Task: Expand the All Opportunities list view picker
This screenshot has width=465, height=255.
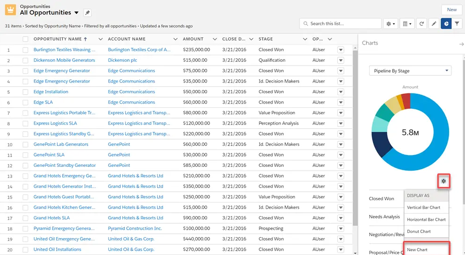Action: [77, 13]
